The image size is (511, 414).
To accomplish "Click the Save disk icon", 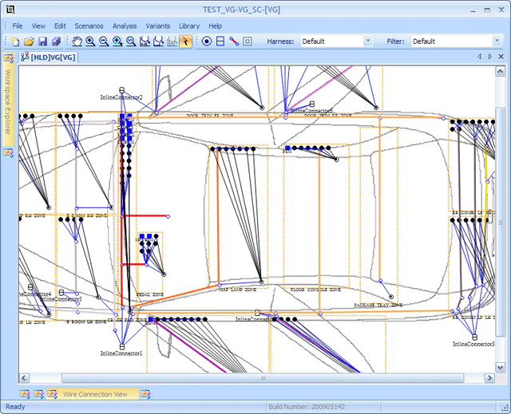I will pyautogui.click(x=42, y=41).
